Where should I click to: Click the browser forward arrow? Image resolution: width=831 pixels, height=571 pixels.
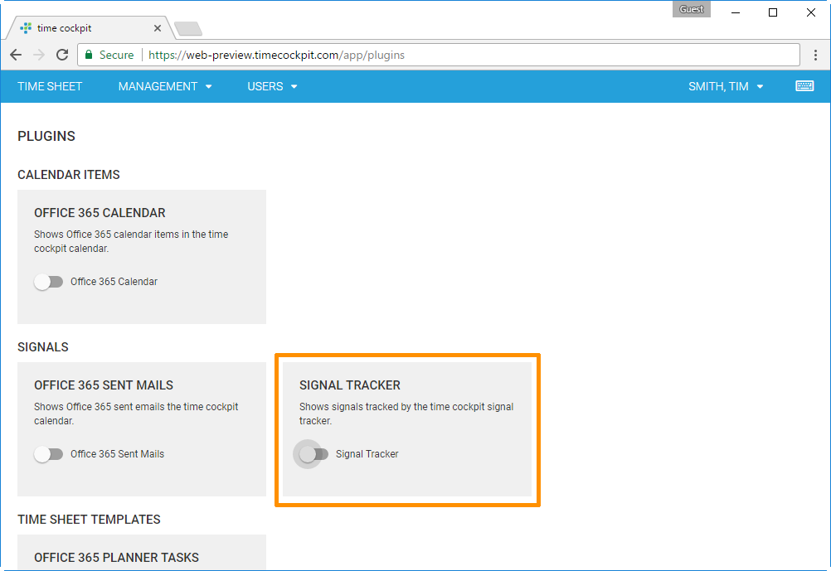(39, 55)
